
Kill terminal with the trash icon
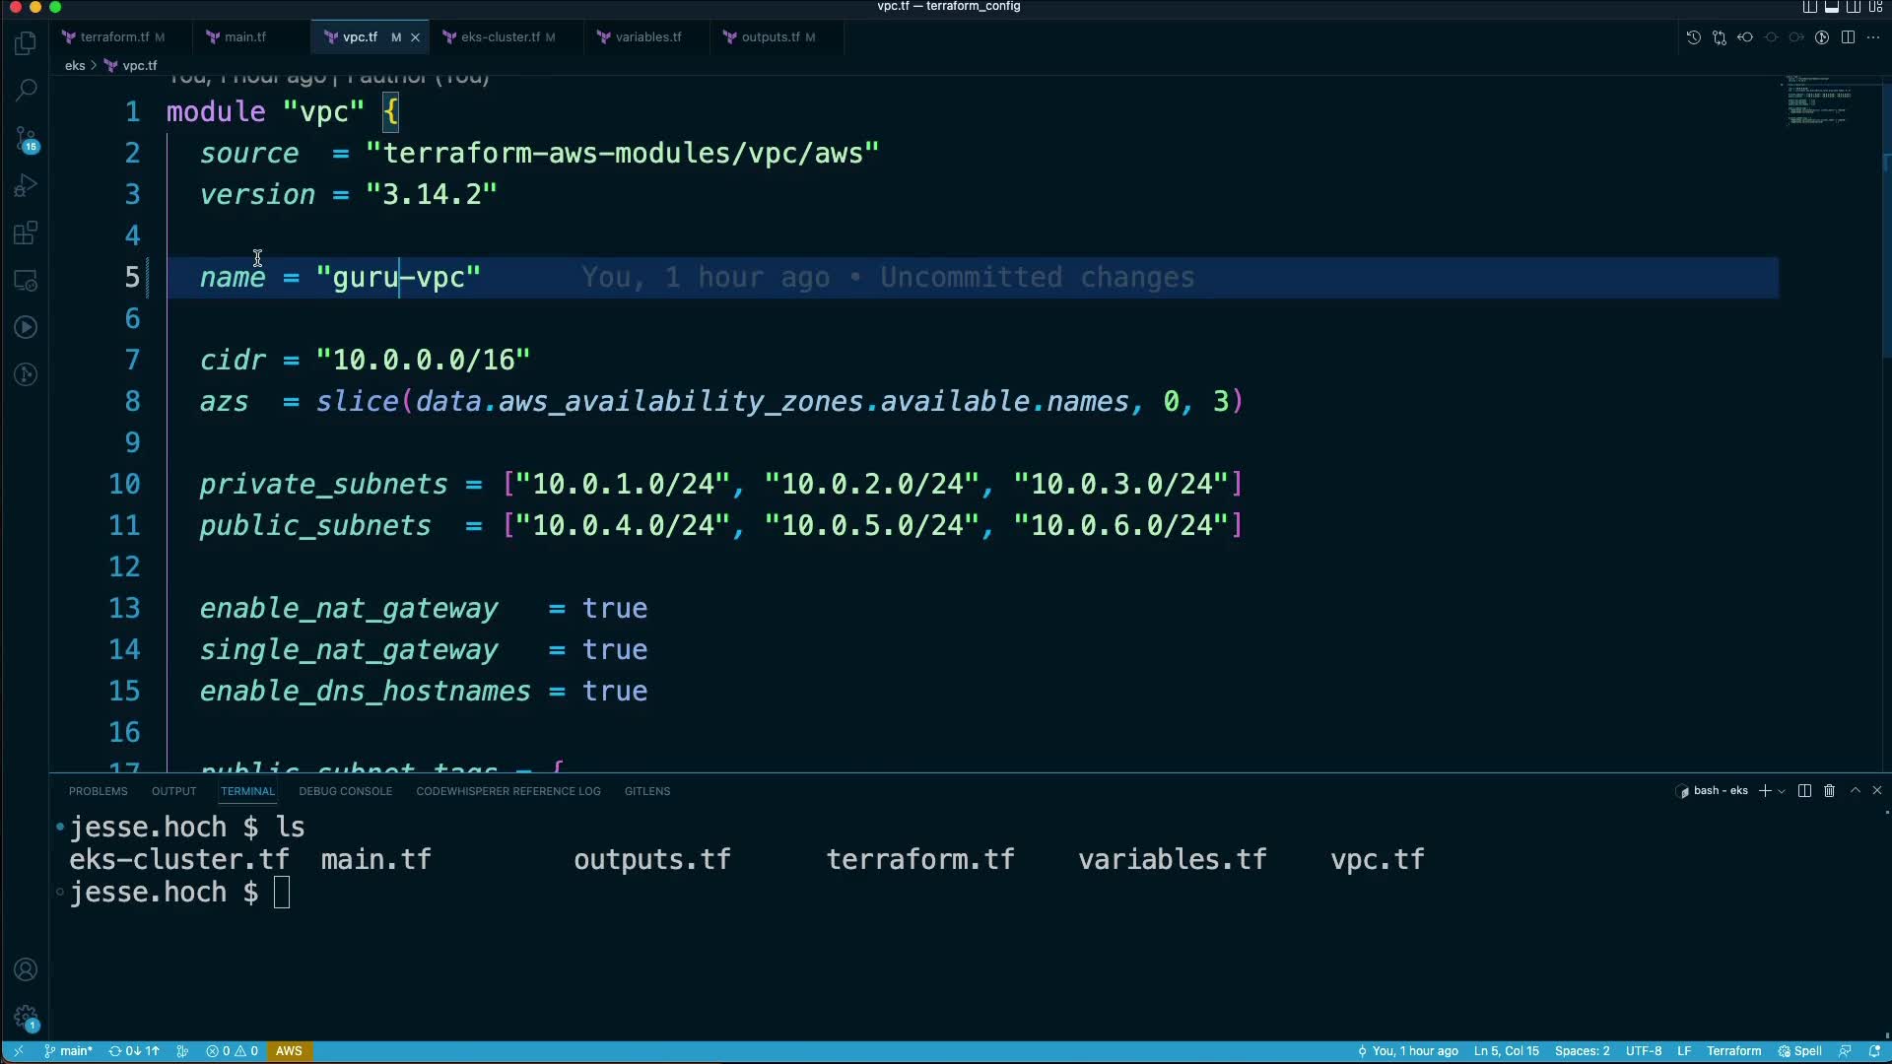(x=1829, y=791)
